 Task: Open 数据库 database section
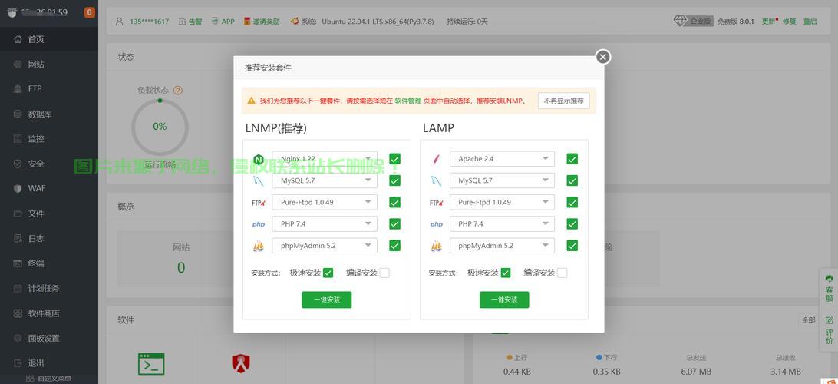point(48,114)
